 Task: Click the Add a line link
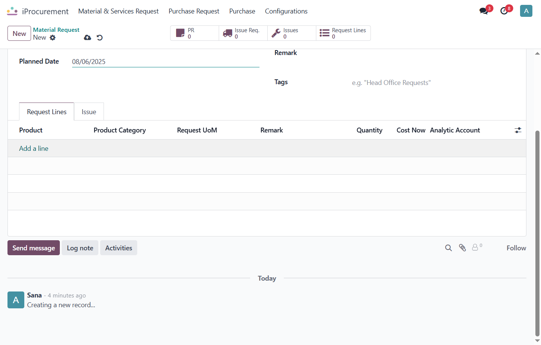[34, 149]
